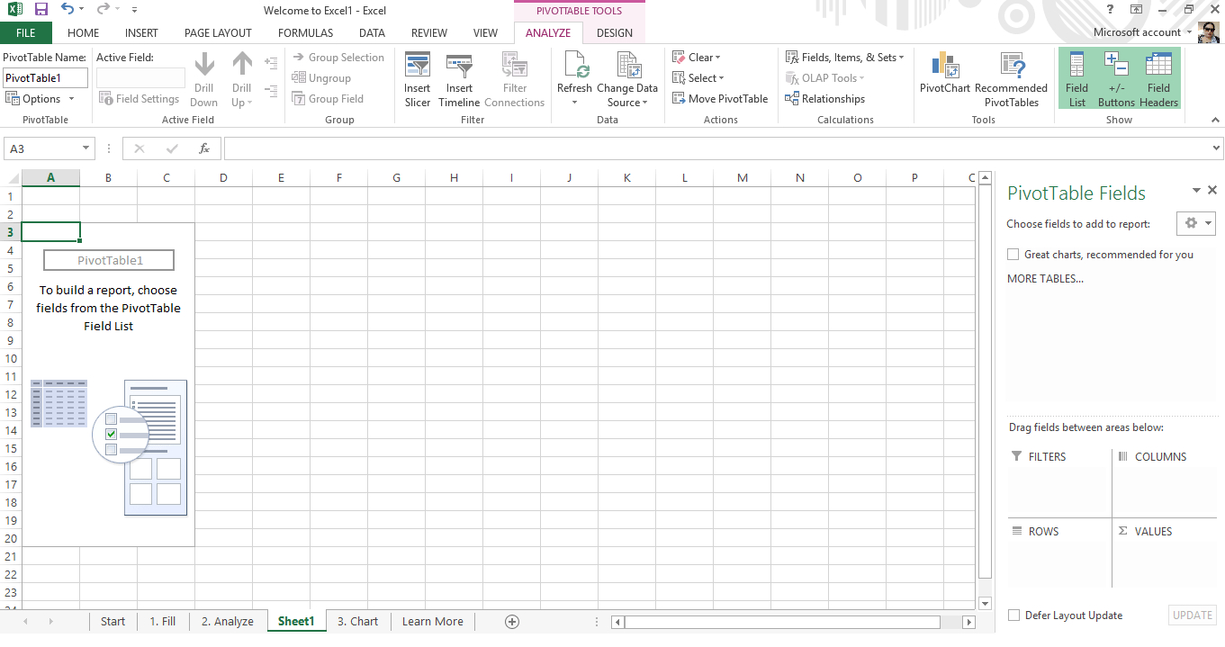Open Recommended PivotTables
Image resolution: width=1225 pixels, height=647 pixels.
pyautogui.click(x=1011, y=78)
